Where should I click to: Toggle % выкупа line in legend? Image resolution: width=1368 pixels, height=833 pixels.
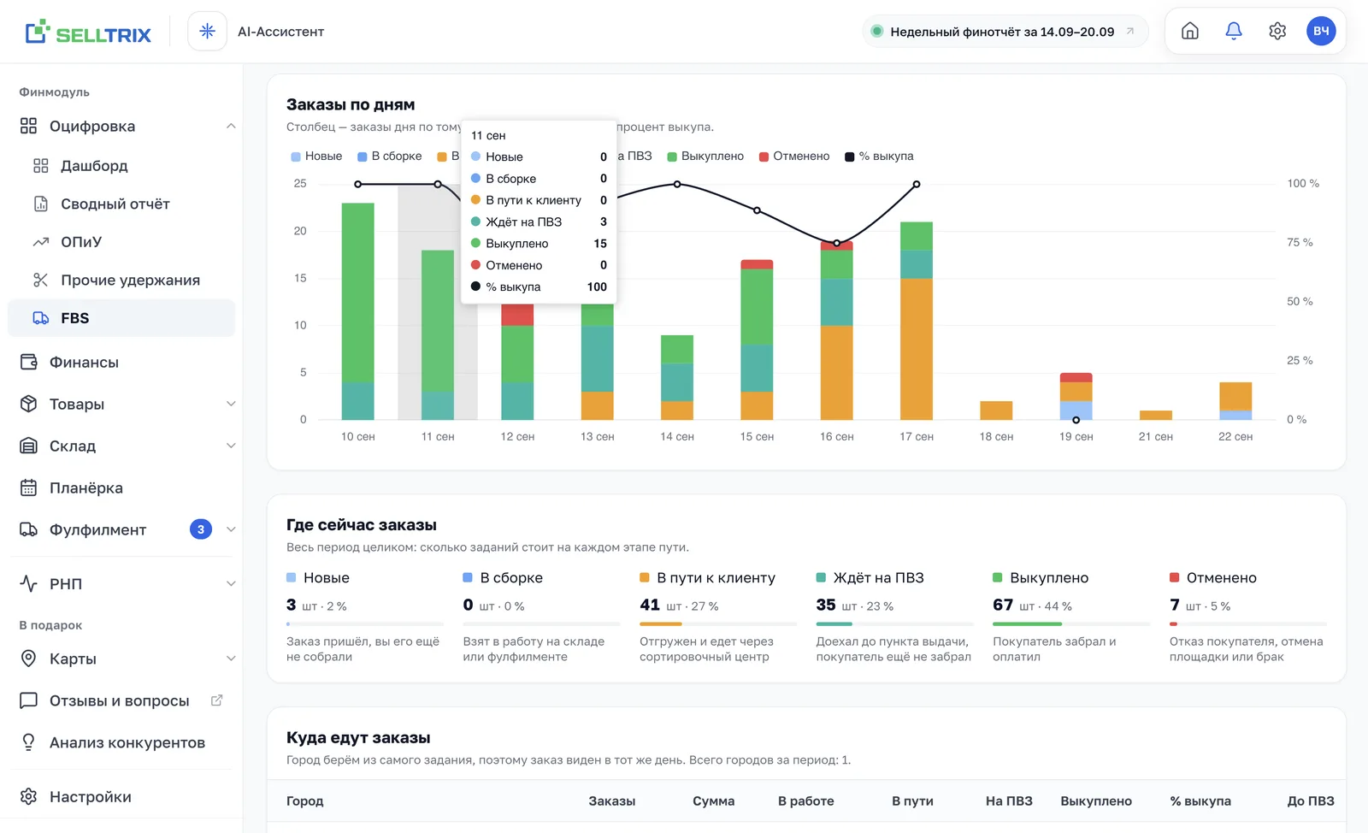tap(879, 157)
